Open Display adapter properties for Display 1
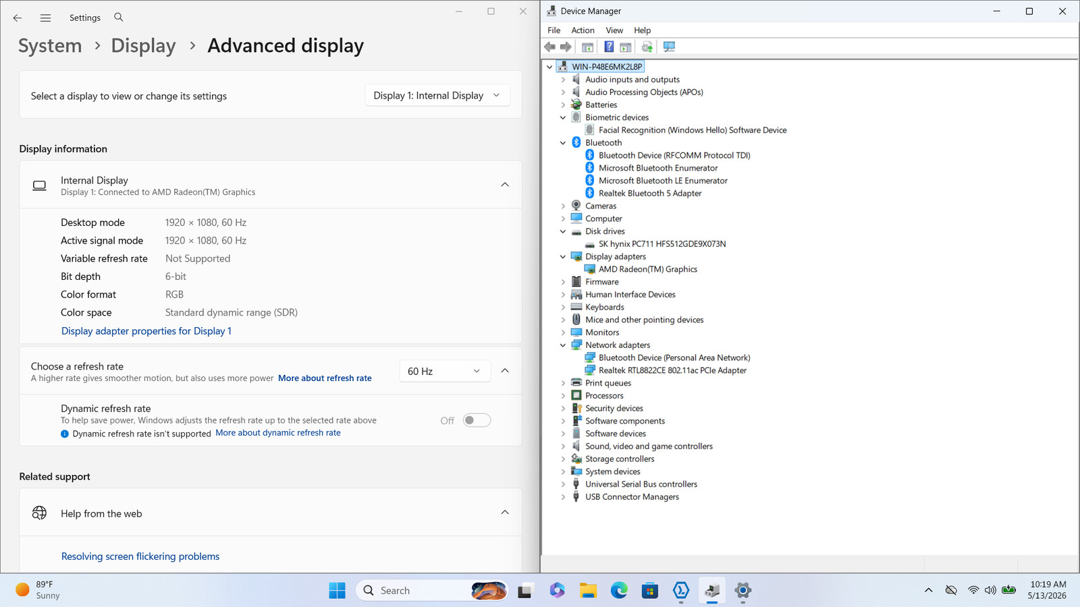 146,331
